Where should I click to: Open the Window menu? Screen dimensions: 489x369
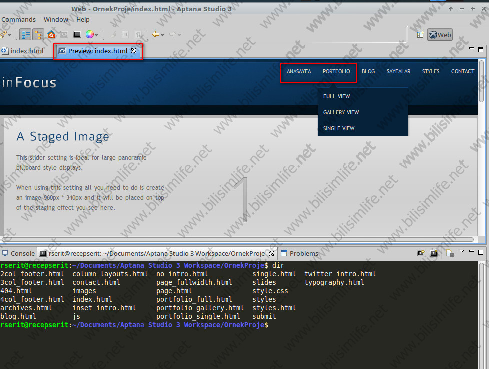pyautogui.click(x=56, y=19)
